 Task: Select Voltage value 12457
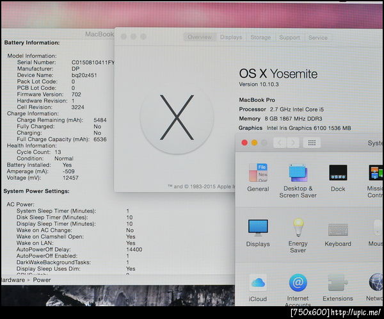coord(70,178)
